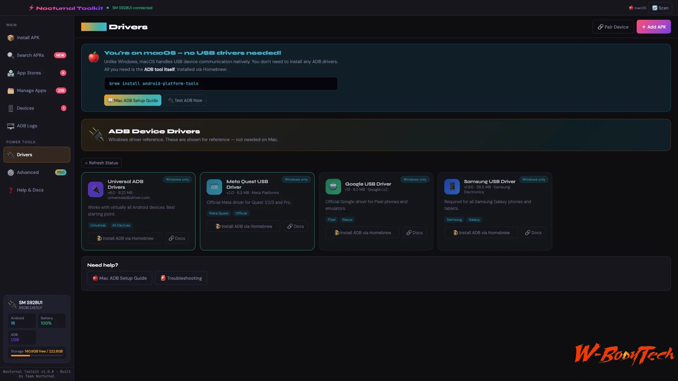The height and width of the screenshot is (381, 678).
Task: Click the Search APKs magnifier icon
Action: coord(11,55)
